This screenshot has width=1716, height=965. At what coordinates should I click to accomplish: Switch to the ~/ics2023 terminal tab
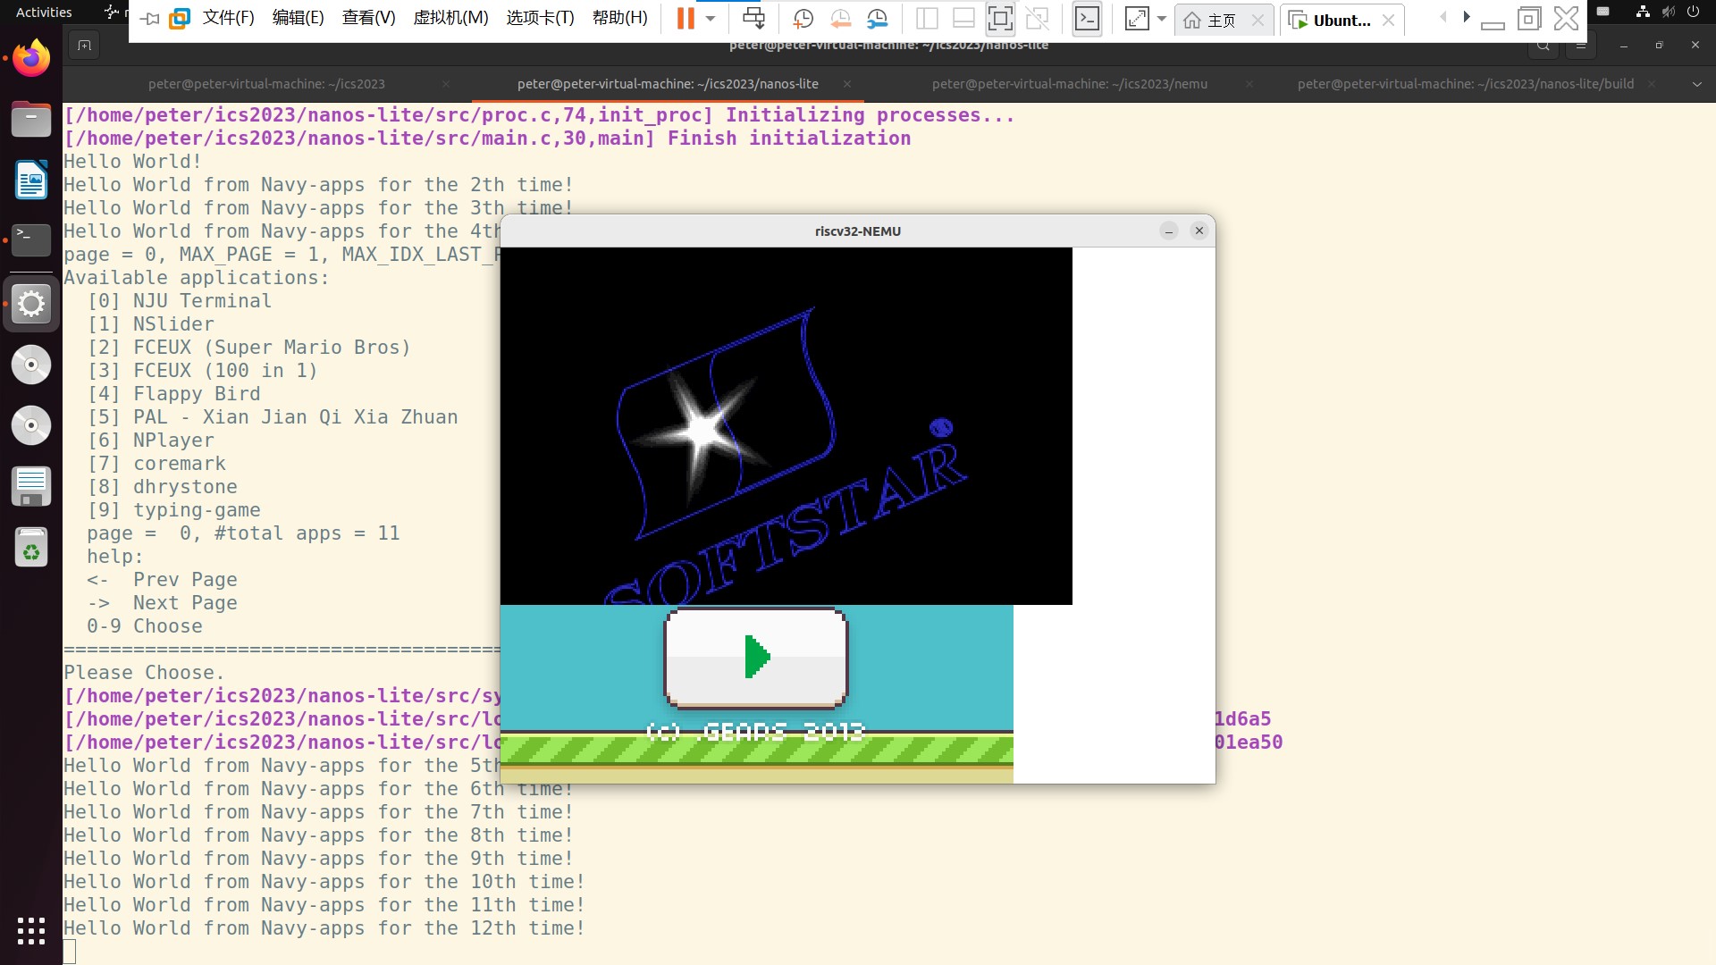[266, 84]
